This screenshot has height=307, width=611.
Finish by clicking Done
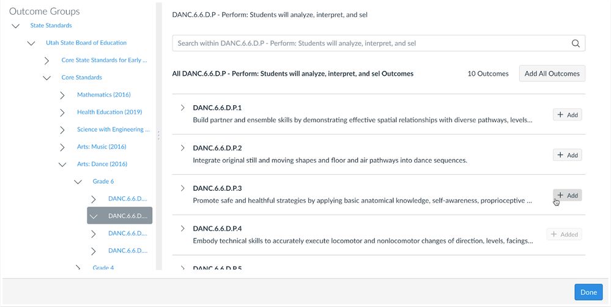tap(588, 292)
